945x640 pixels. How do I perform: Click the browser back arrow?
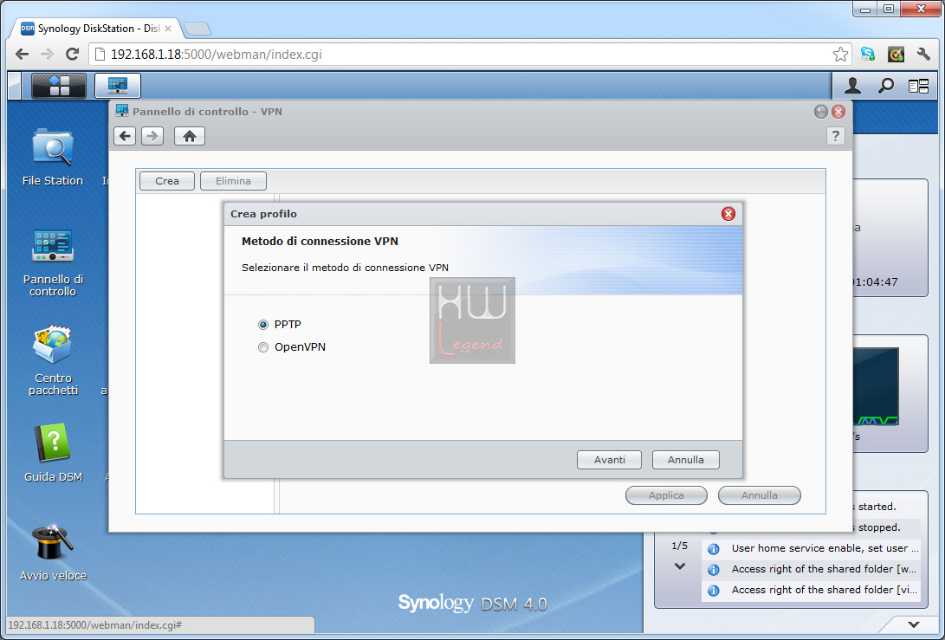tap(23, 55)
